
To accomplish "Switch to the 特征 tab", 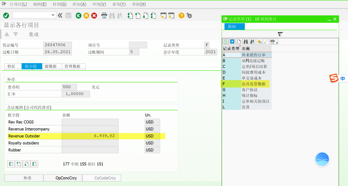I will [x=13, y=66].
